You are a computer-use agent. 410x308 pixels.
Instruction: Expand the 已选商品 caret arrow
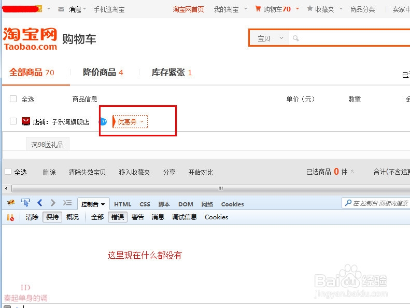click(352, 172)
